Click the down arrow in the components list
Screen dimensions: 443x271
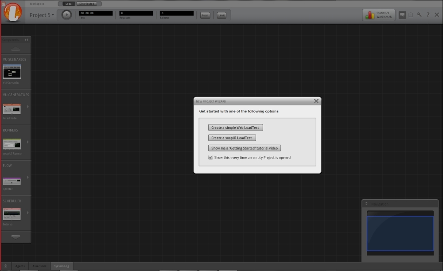tap(16, 236)
